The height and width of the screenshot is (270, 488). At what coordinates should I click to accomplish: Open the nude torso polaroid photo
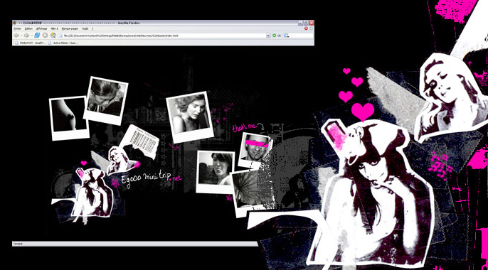pos(69,118)
